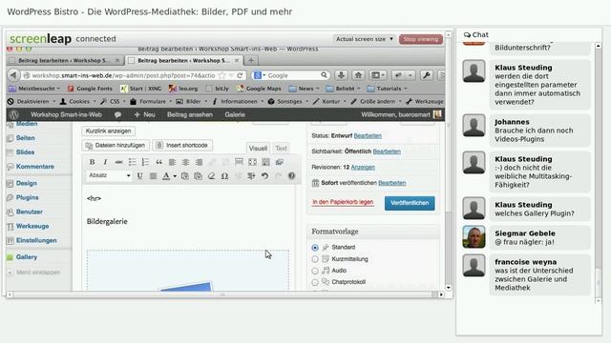Viewport: 611px width, 343px height.
Task: Toggle the toolbar kitchen sink
Action: [265, 162]
